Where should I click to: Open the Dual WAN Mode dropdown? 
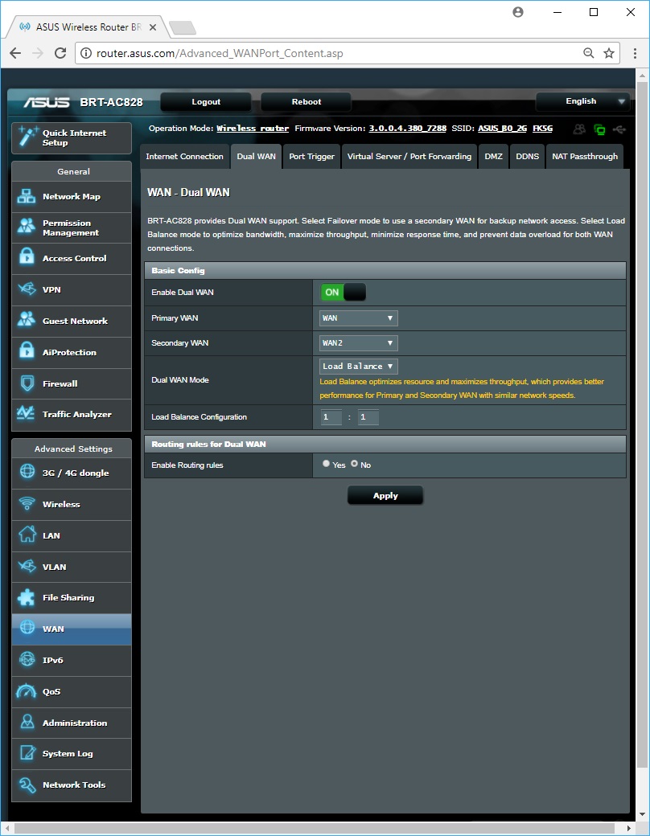coord(358,367)
